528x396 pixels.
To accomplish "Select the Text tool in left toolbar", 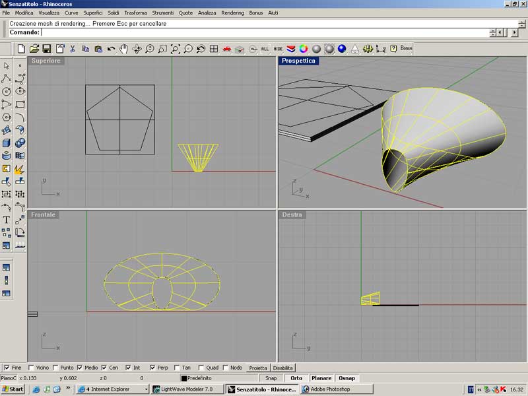I will pos(7,220).
